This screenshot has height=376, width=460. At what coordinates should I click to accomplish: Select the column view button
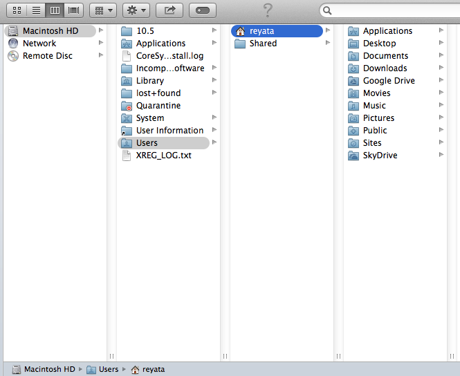[x=55, y=10]
